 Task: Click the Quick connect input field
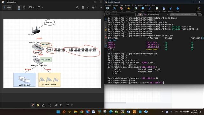(120, 14)
